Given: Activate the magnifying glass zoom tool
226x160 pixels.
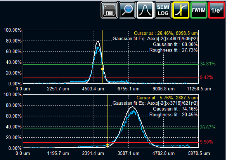Looking at the screenshot, I should point(128,10).
